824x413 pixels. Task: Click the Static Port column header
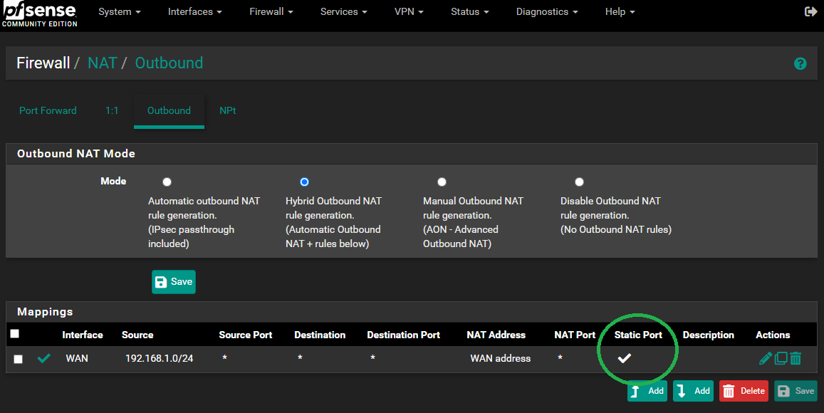[x=638, y=335]
